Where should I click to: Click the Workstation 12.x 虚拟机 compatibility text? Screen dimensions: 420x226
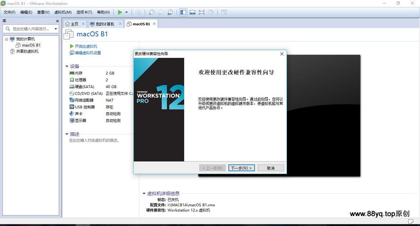(x=189, y=210)
